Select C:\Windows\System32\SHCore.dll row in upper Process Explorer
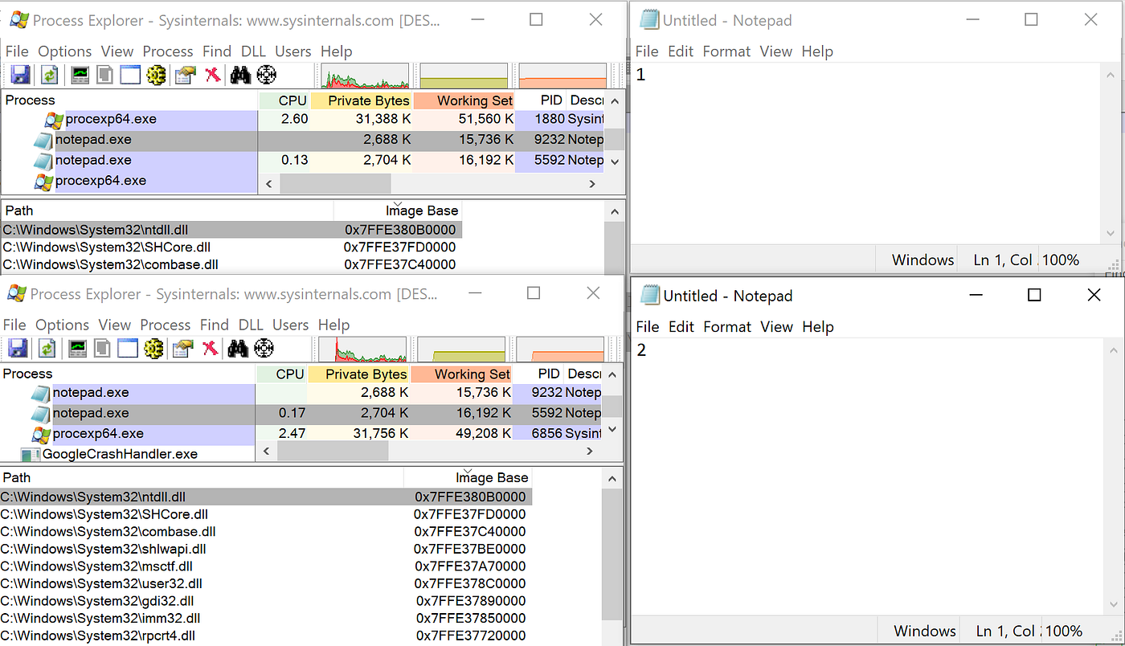 (x=231, y=247)
